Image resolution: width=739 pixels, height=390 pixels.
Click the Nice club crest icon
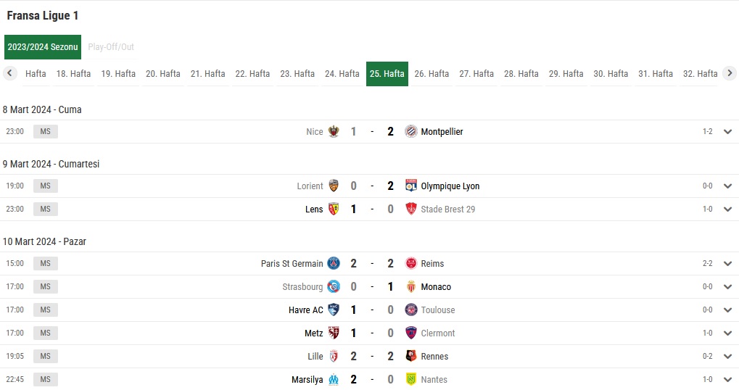click(334, 131)
